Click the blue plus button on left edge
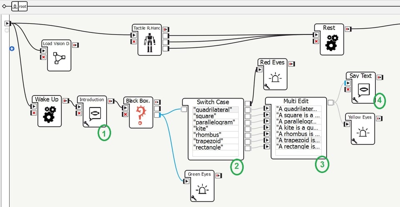The height and width of the screenshot is (207, 400). click(x=12, y=49)
